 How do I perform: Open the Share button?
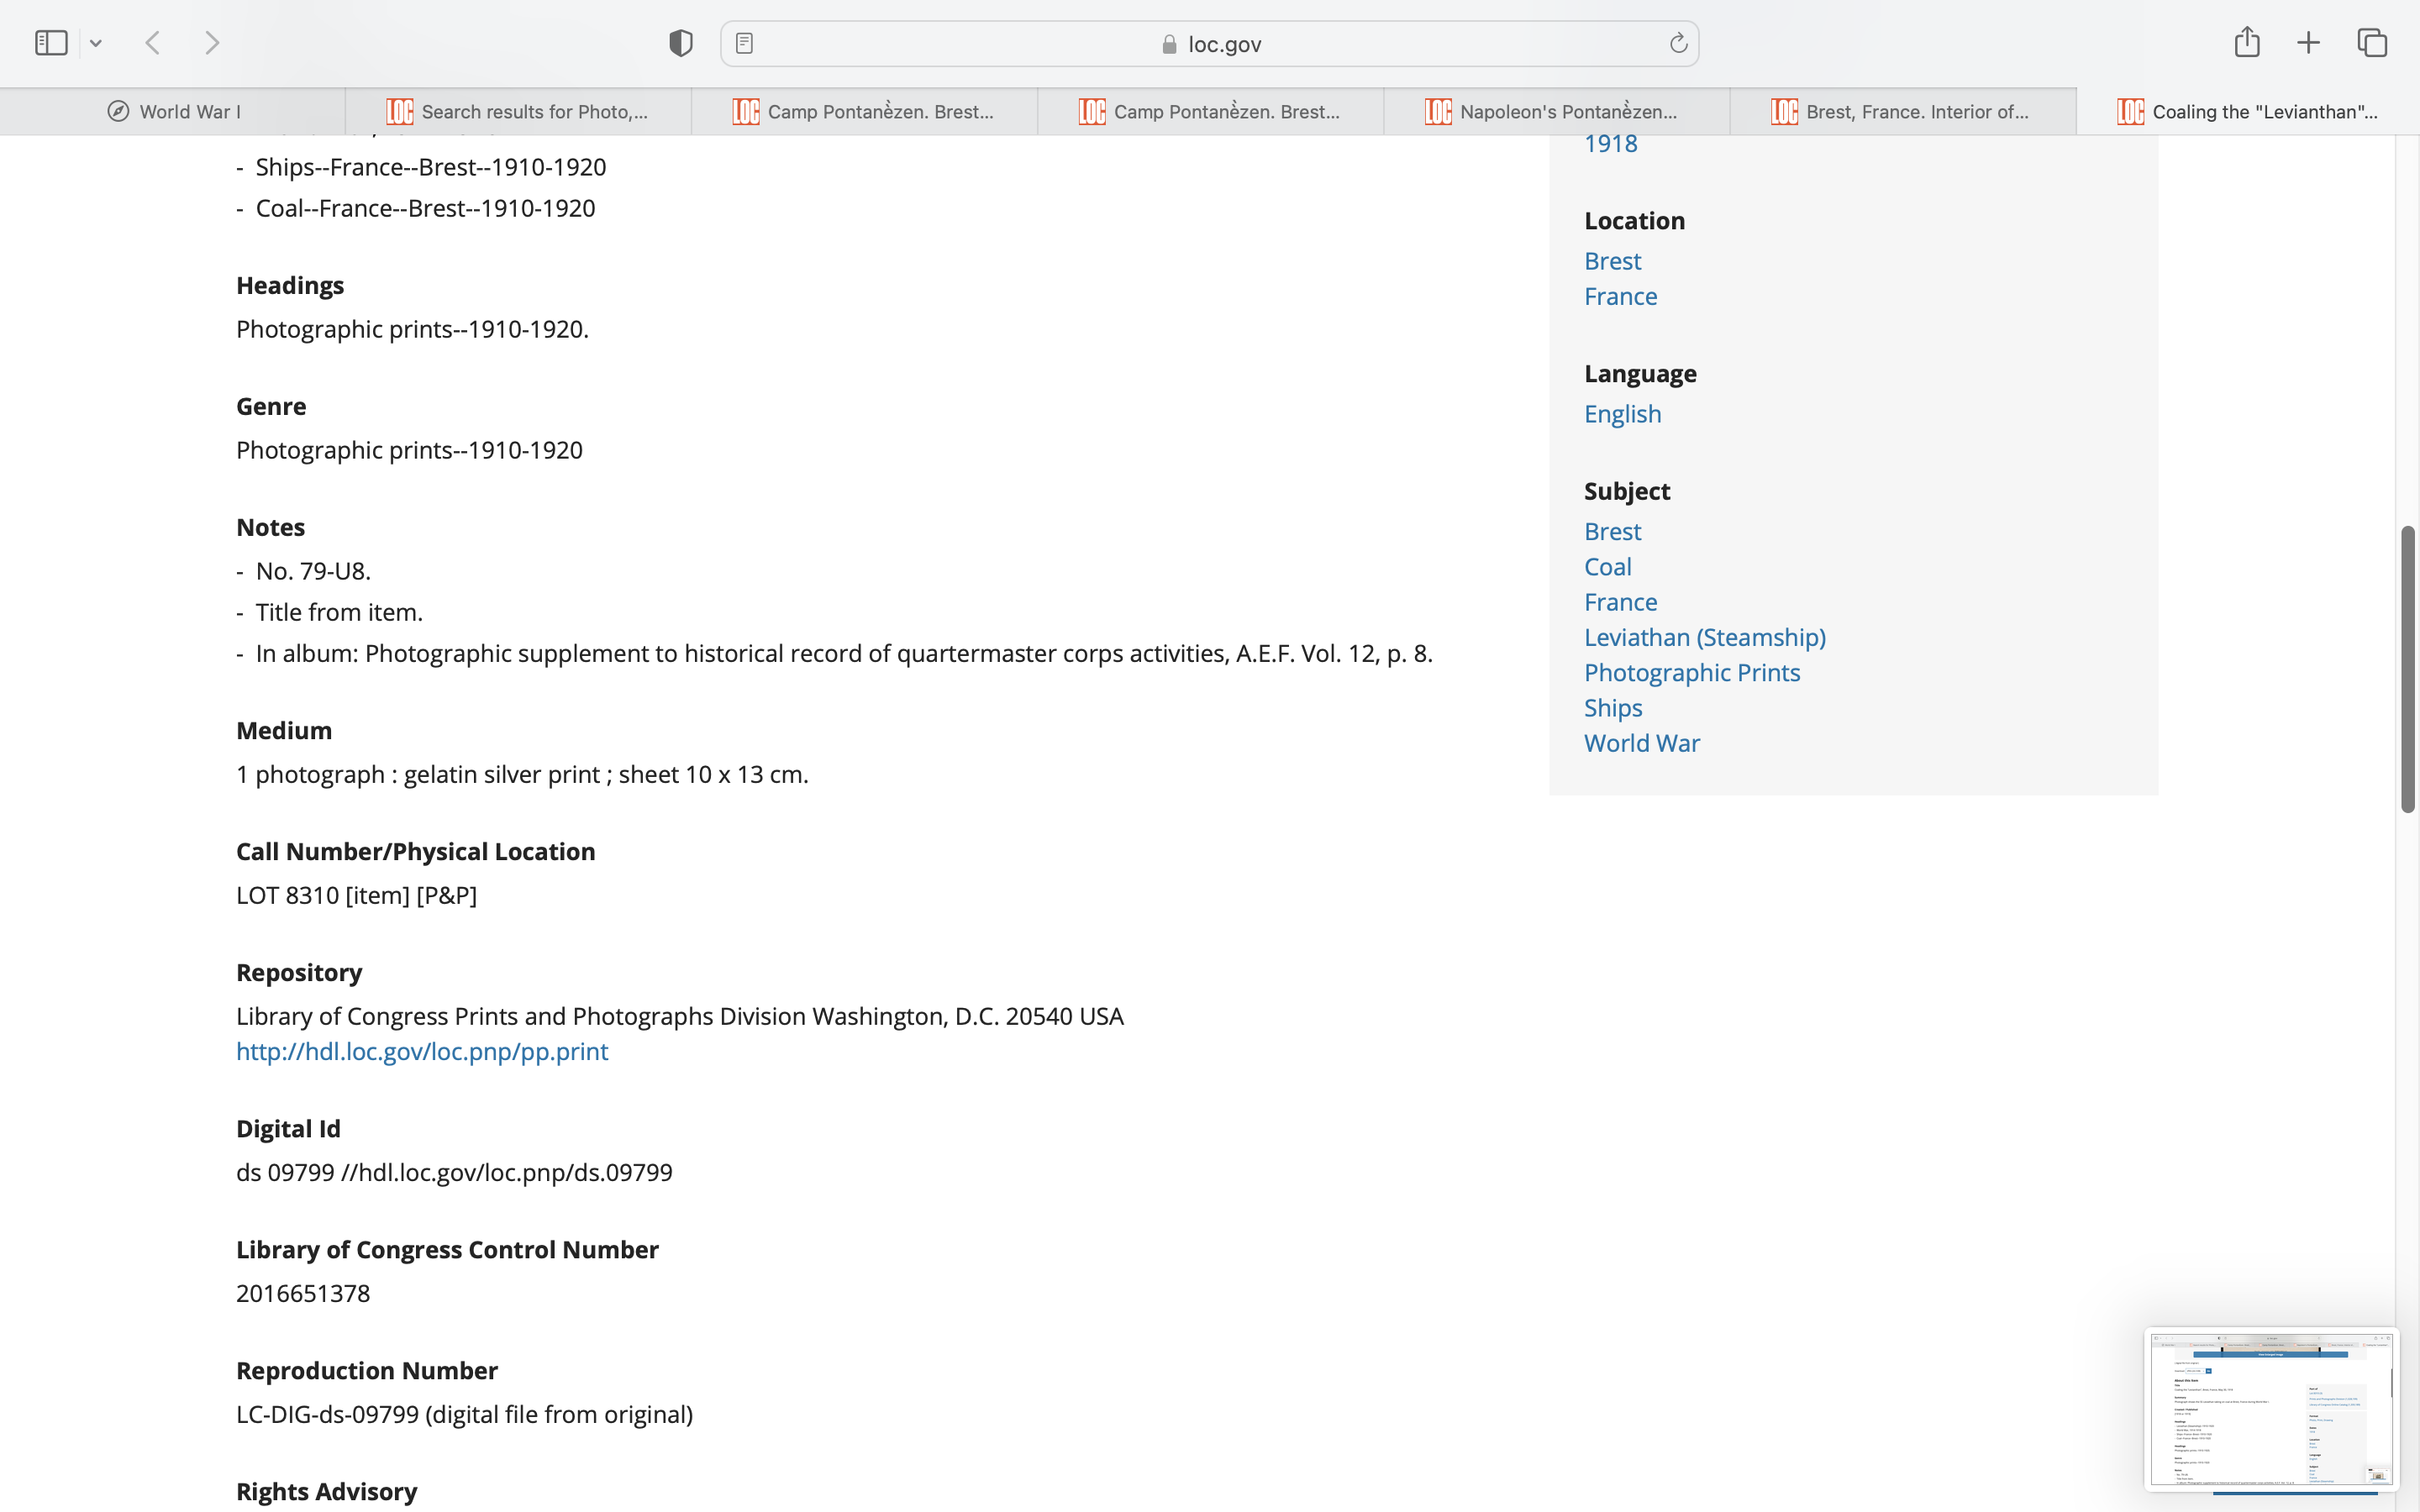(2246, 43)
